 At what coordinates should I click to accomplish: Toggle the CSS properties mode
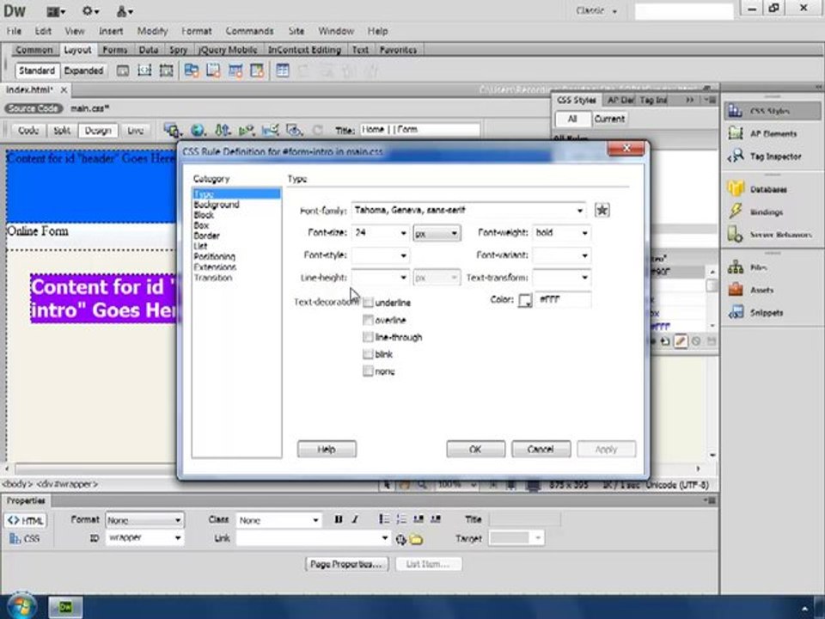pos(25,538)
